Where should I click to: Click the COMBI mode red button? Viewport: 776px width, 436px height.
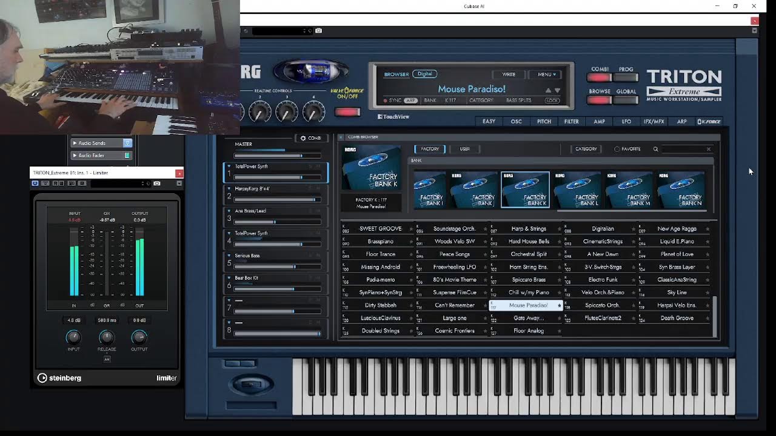tap(600, 78)
